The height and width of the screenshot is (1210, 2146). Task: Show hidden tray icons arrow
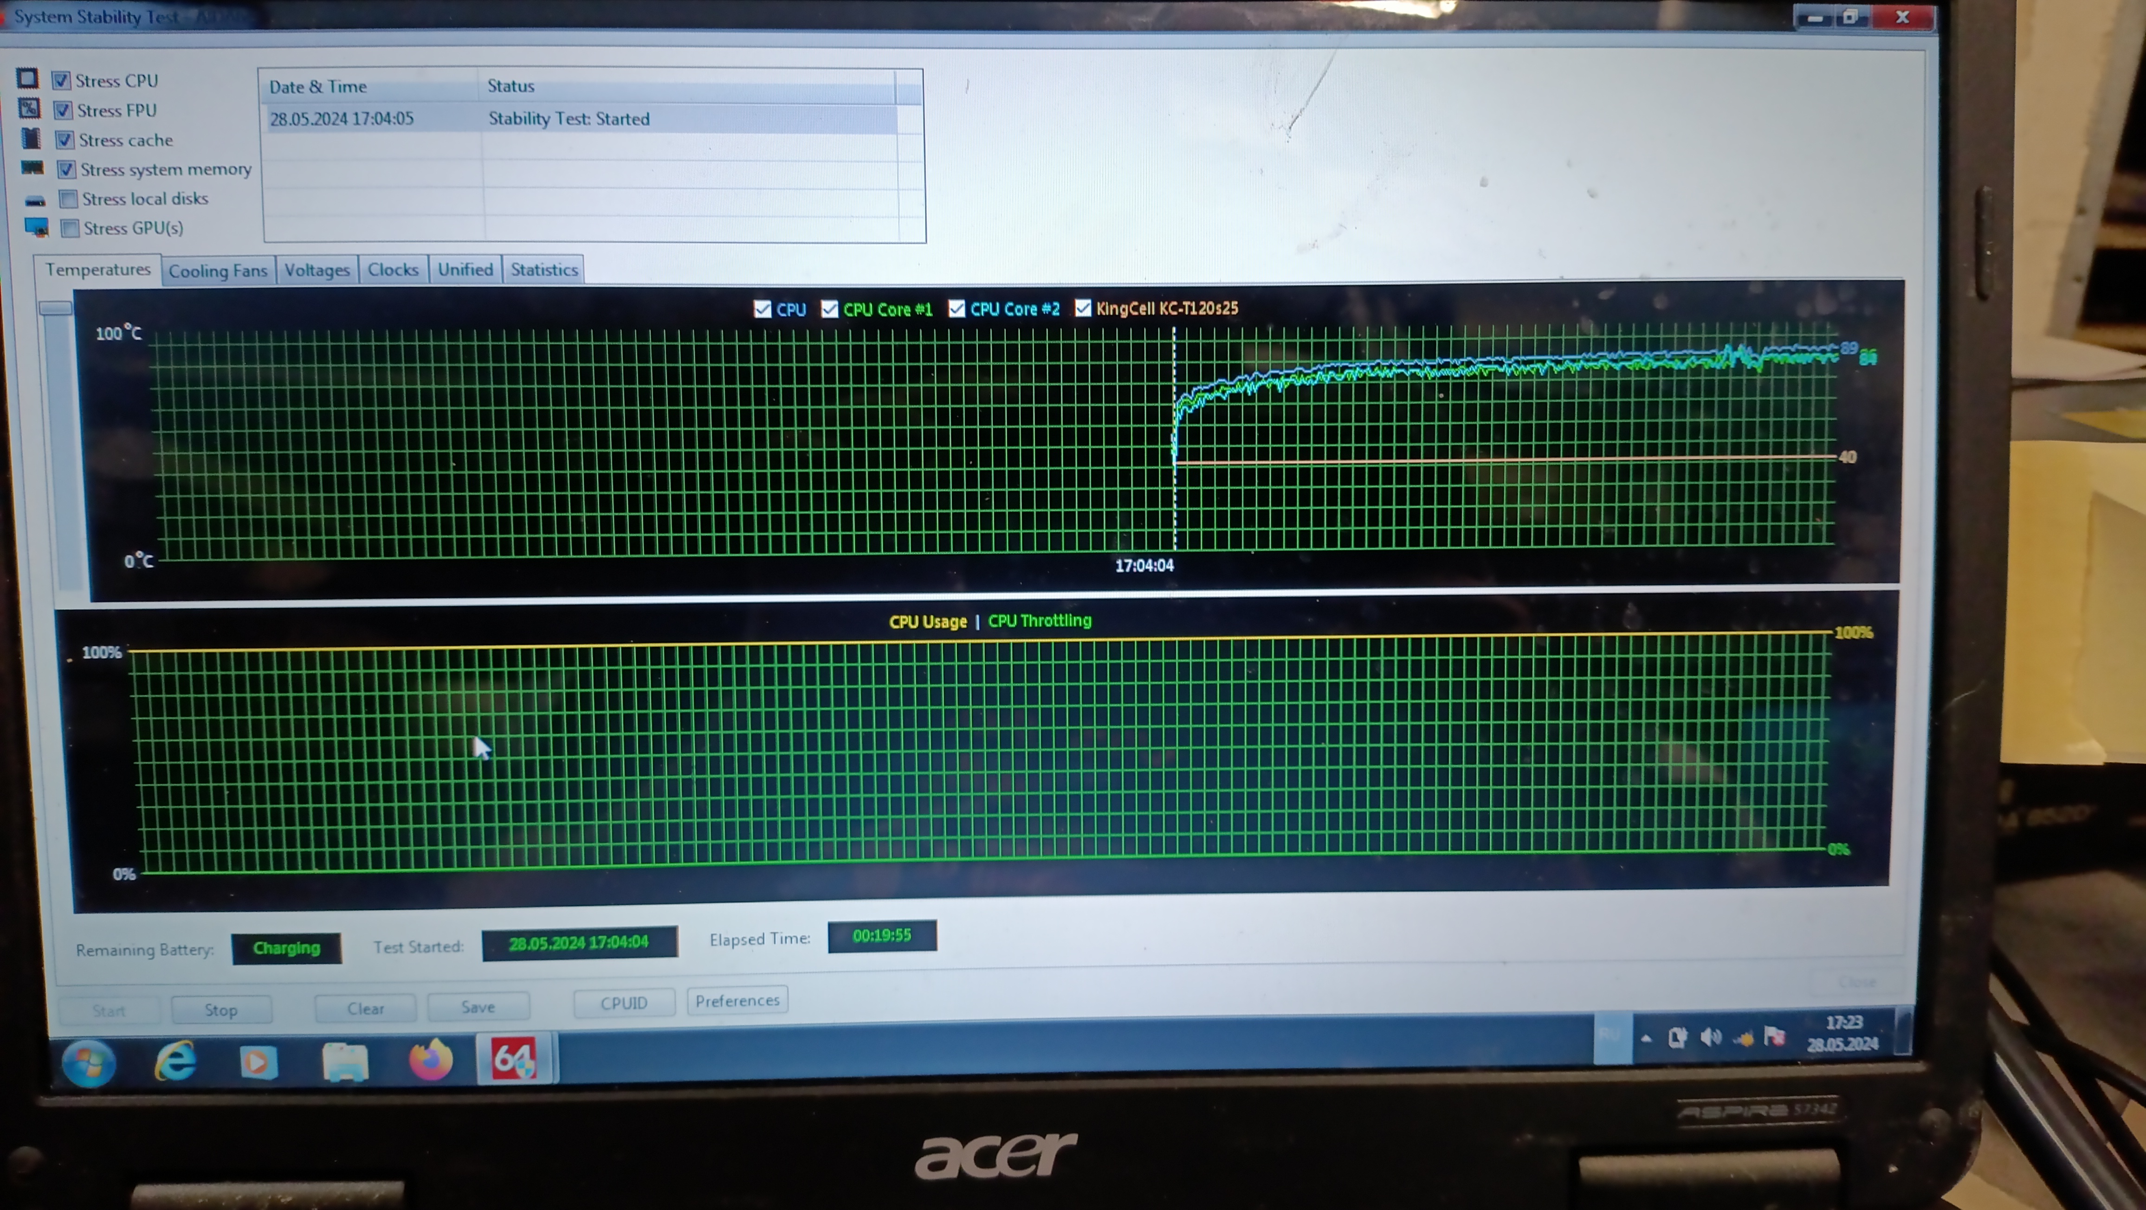click(1645, 1037)
